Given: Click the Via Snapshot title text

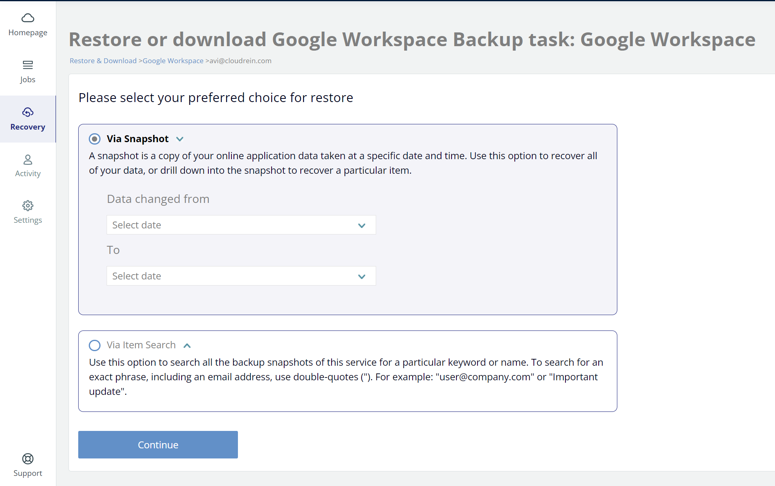Looking at the screenshot, I should point(137,139).
